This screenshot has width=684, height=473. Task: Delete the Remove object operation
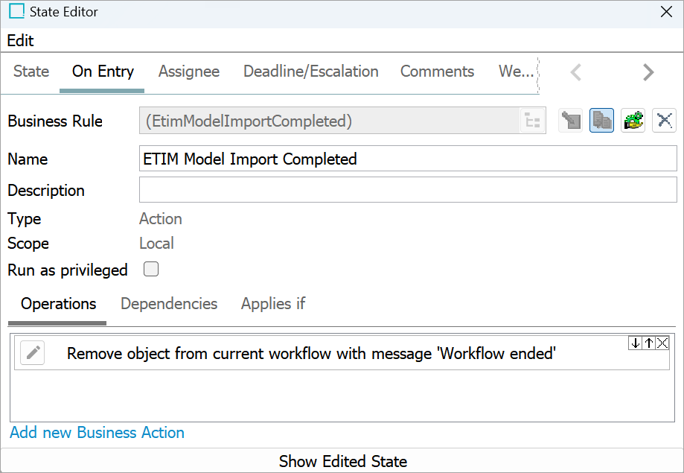662,343
